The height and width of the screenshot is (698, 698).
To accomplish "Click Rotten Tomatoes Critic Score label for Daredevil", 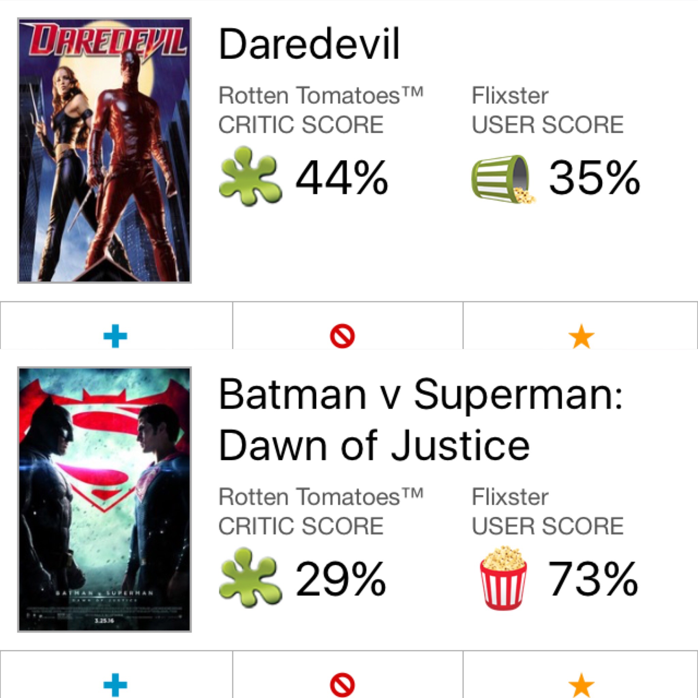I will click(x=320, y=110).
